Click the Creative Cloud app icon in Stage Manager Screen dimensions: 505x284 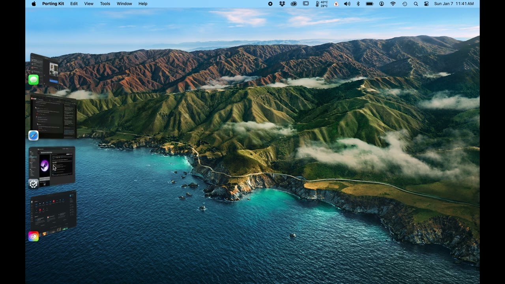pyautogui.click(x=34, y=236)
